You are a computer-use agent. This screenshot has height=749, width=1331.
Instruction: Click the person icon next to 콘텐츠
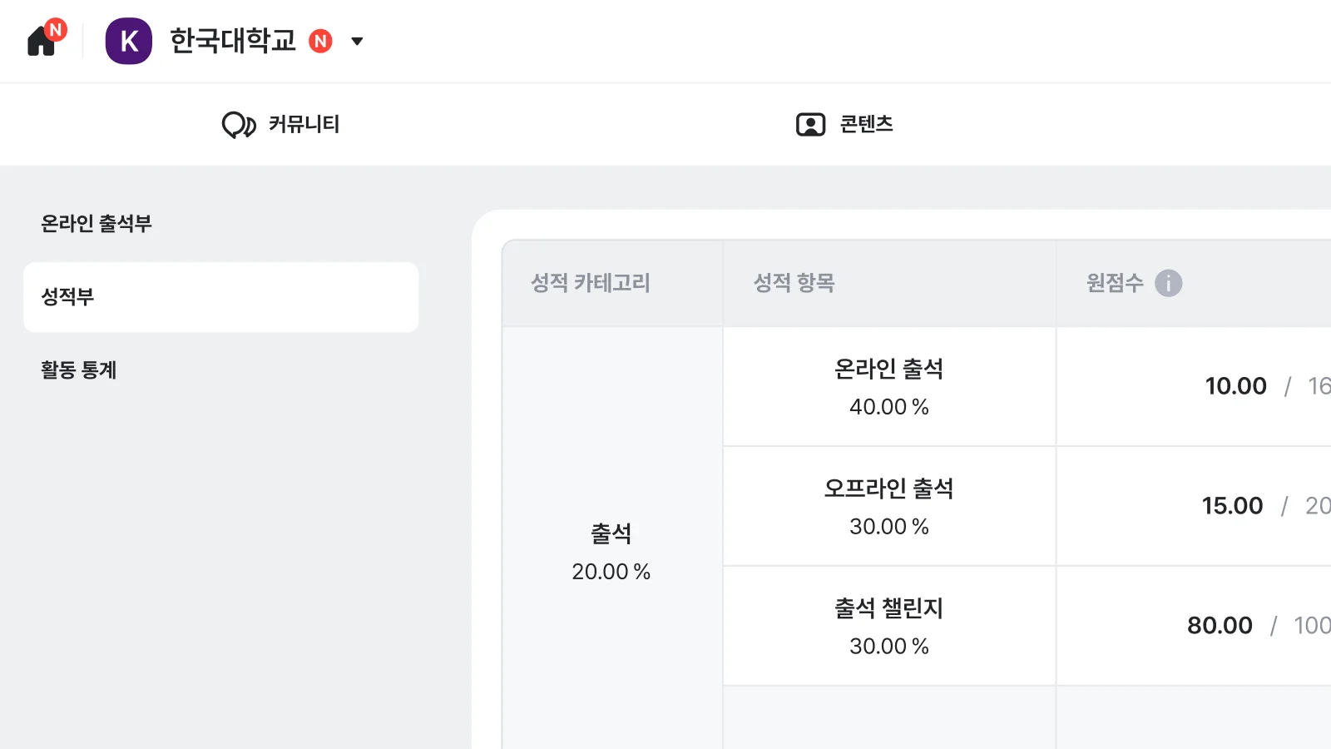(807, 124)
